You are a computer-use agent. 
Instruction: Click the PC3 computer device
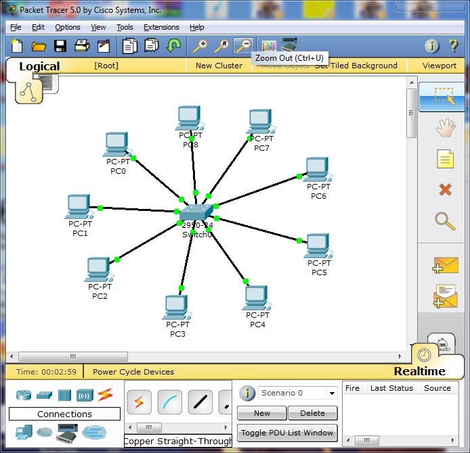(x=177, y=308)
